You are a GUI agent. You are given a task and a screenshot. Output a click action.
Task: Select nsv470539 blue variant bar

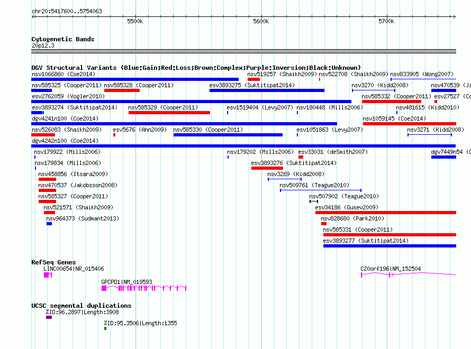tap(443, 90)
